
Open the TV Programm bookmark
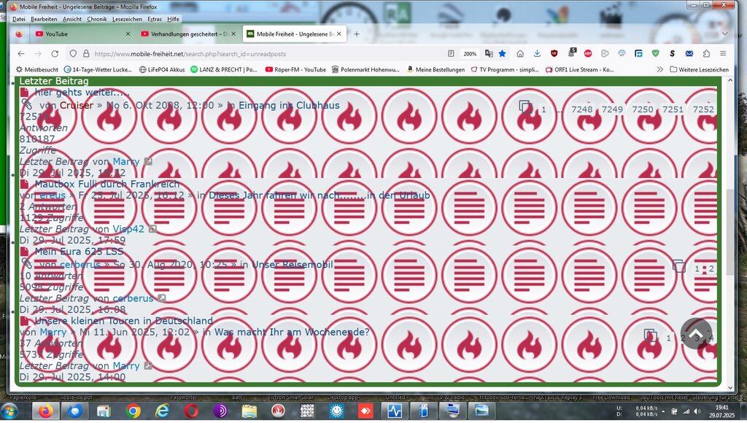click(x=505, y=69)
